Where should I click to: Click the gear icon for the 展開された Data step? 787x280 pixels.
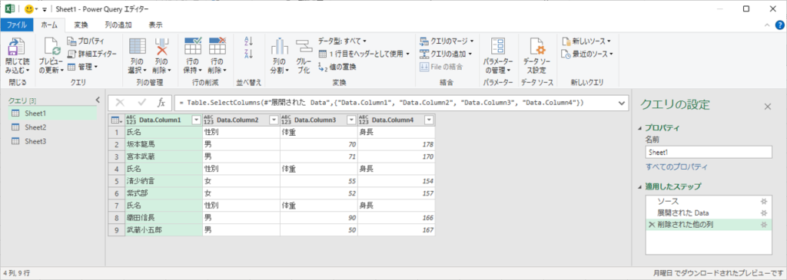click(763, 213)
